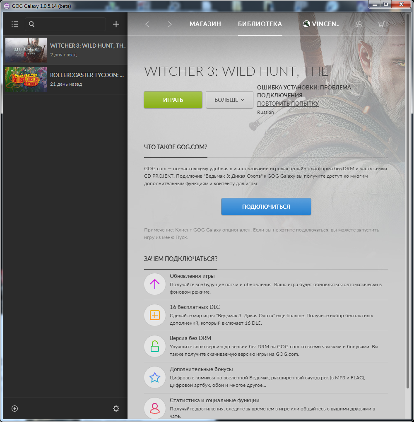Open the downloads icon at sidebar bottom
This screenshot has width=414, height=422.
tap(15, 409)
